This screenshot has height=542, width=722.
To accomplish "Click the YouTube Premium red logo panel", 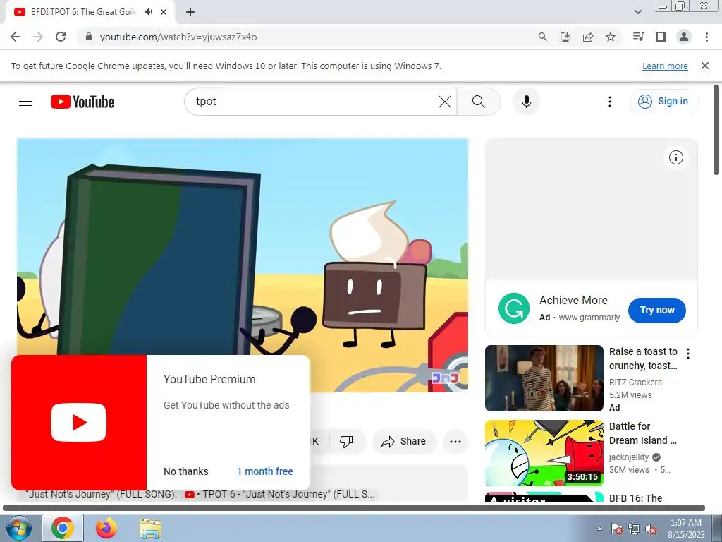I will 79,423.
